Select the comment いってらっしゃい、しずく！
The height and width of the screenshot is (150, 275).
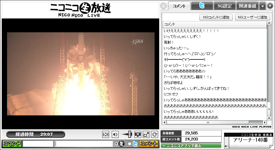(x=182, y=37)
